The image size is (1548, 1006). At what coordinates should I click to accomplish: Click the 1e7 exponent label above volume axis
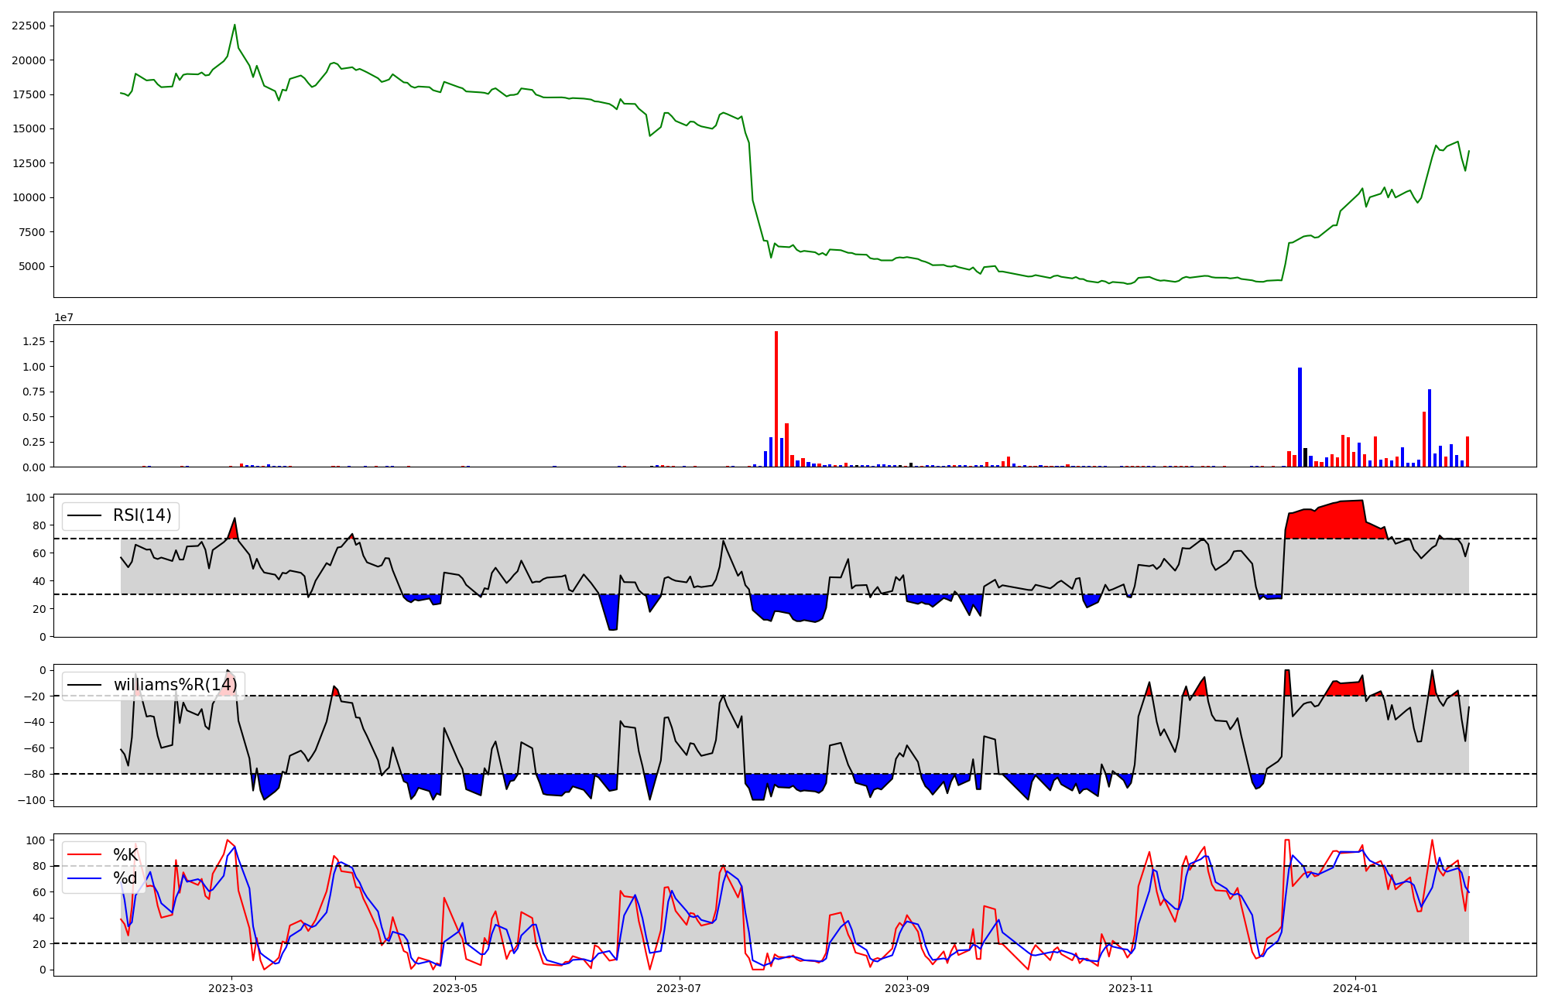[63, 317]
